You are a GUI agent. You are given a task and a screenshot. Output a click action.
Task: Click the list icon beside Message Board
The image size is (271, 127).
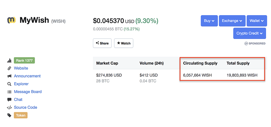9,92
